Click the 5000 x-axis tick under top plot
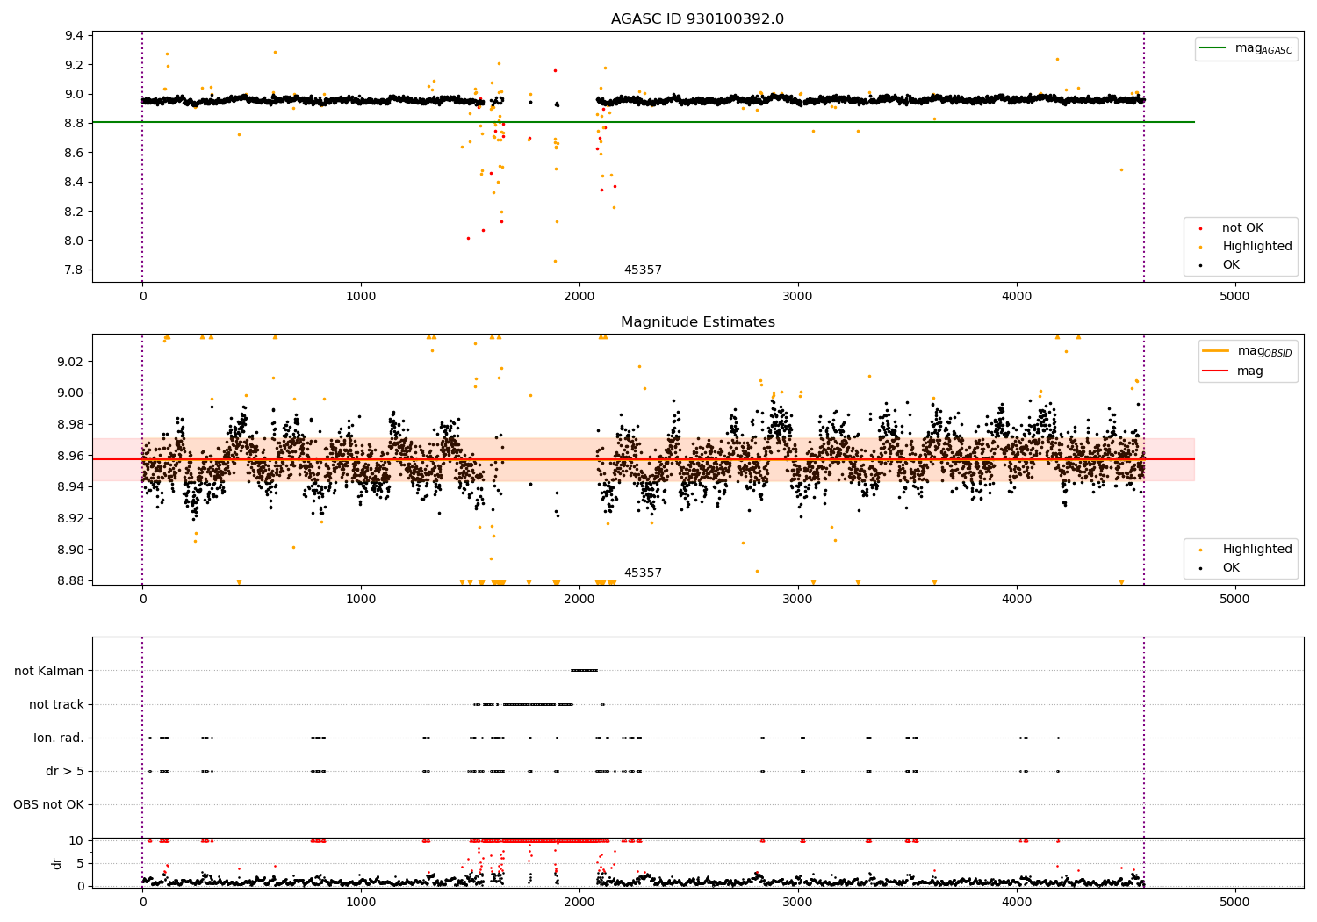The height and width of the screenshot is (922, 1317). click(1235, 297)
